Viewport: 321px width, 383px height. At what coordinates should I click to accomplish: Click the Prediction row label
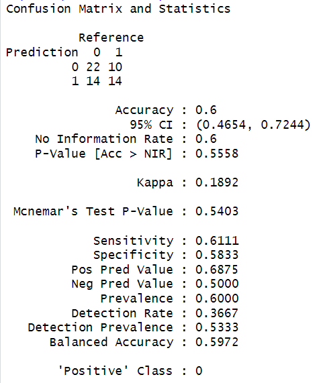pos(42,52)
